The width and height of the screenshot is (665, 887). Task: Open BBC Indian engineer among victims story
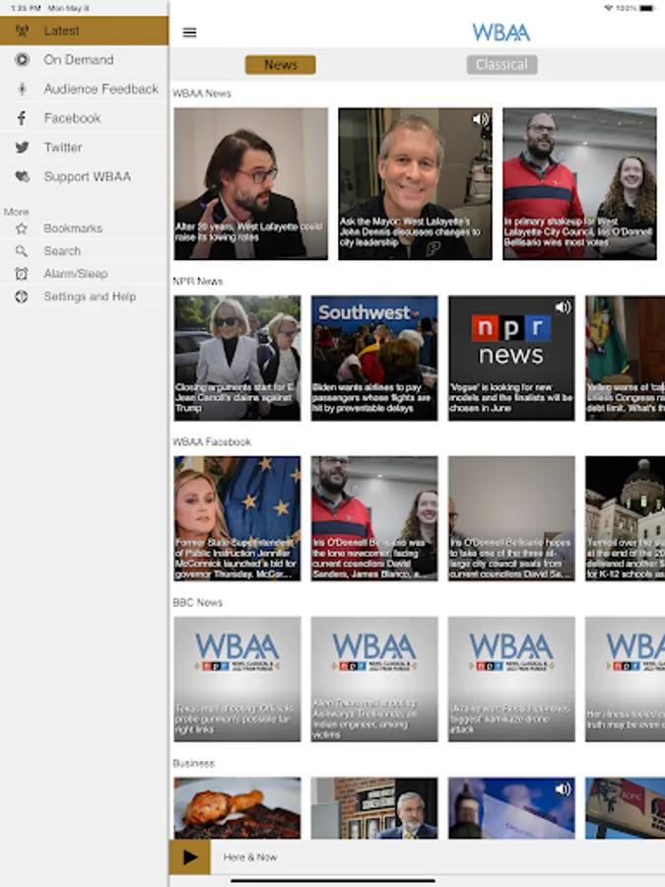point(374,679)
